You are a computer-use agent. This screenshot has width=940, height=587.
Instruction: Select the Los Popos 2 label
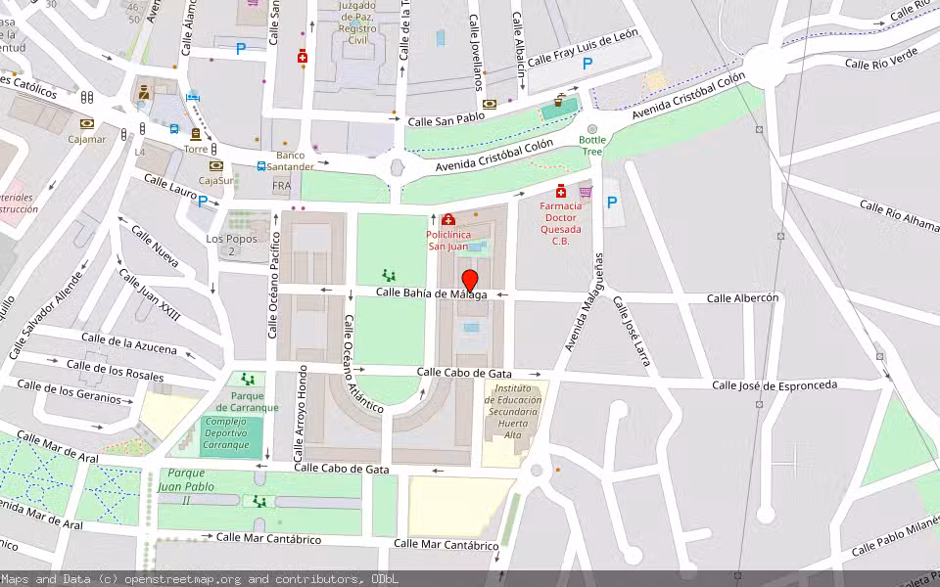tap(231, 245)
